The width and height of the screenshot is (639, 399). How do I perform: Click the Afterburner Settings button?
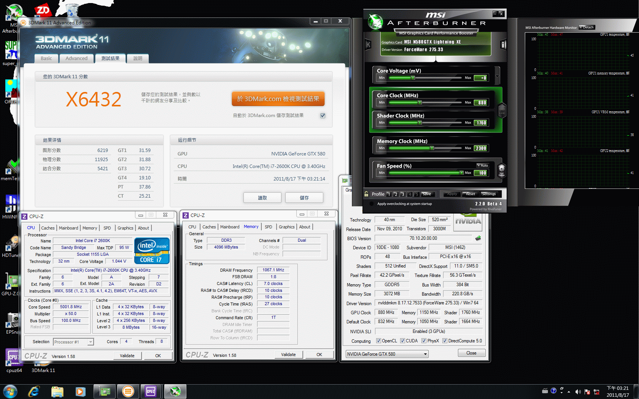tap(489, 194)
